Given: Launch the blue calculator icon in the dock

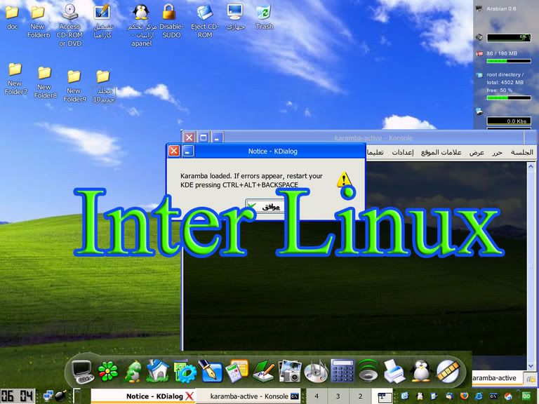Looking at the screenshot, I should tap(342, 371).
